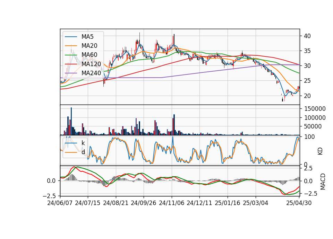Viewport: 333px width, 239px height.
Task: Click the 24/09/26 date label
Action: [x=144, y=203]
